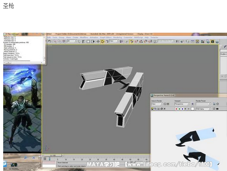Screen dimensions: 227x171
Task: Toggle Window/Crossing selection mode
Action: tap(93, 41)
